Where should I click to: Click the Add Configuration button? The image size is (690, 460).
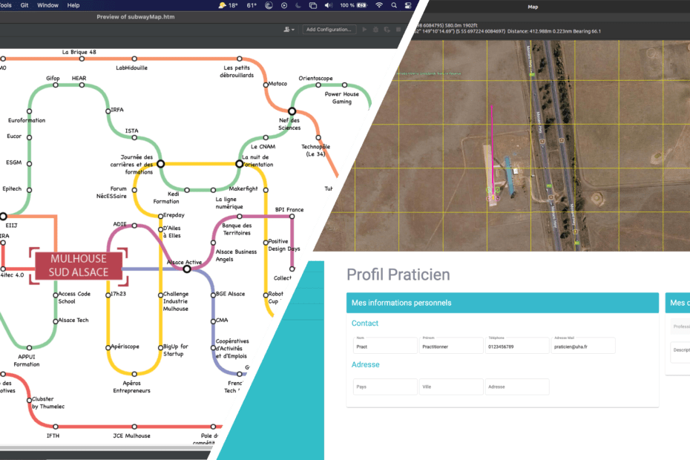(x=329, y=30)
